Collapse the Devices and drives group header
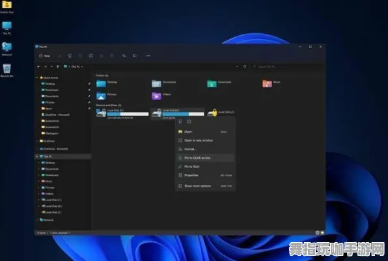 pos(108,105)
